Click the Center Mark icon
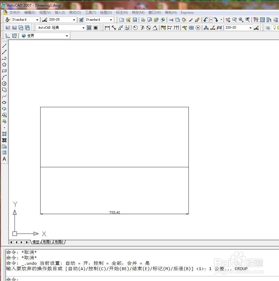Screen dimensions: 279x281 pos(198,28)
